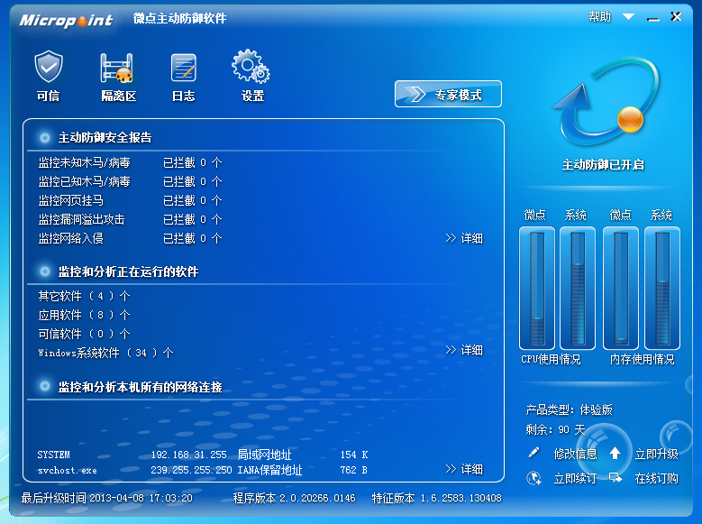Click the 剩余: 90 天 text
The width and height of the screenshot is (702, 524).
pos(556,429)
